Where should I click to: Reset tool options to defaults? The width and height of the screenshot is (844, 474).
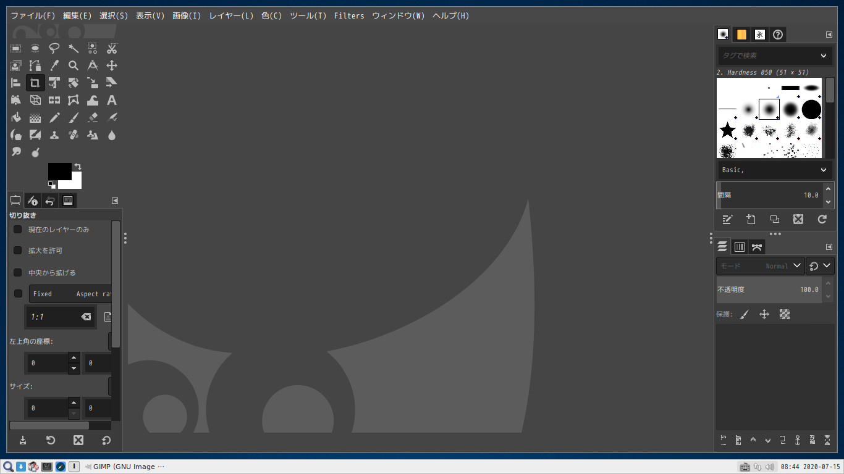pos(106,440)
